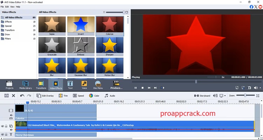
Task: Open the X (Twitter) icon
Action: click(256, 7)
